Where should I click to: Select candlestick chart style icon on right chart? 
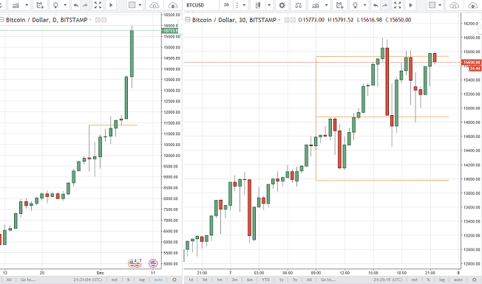[x=258, y=5]
